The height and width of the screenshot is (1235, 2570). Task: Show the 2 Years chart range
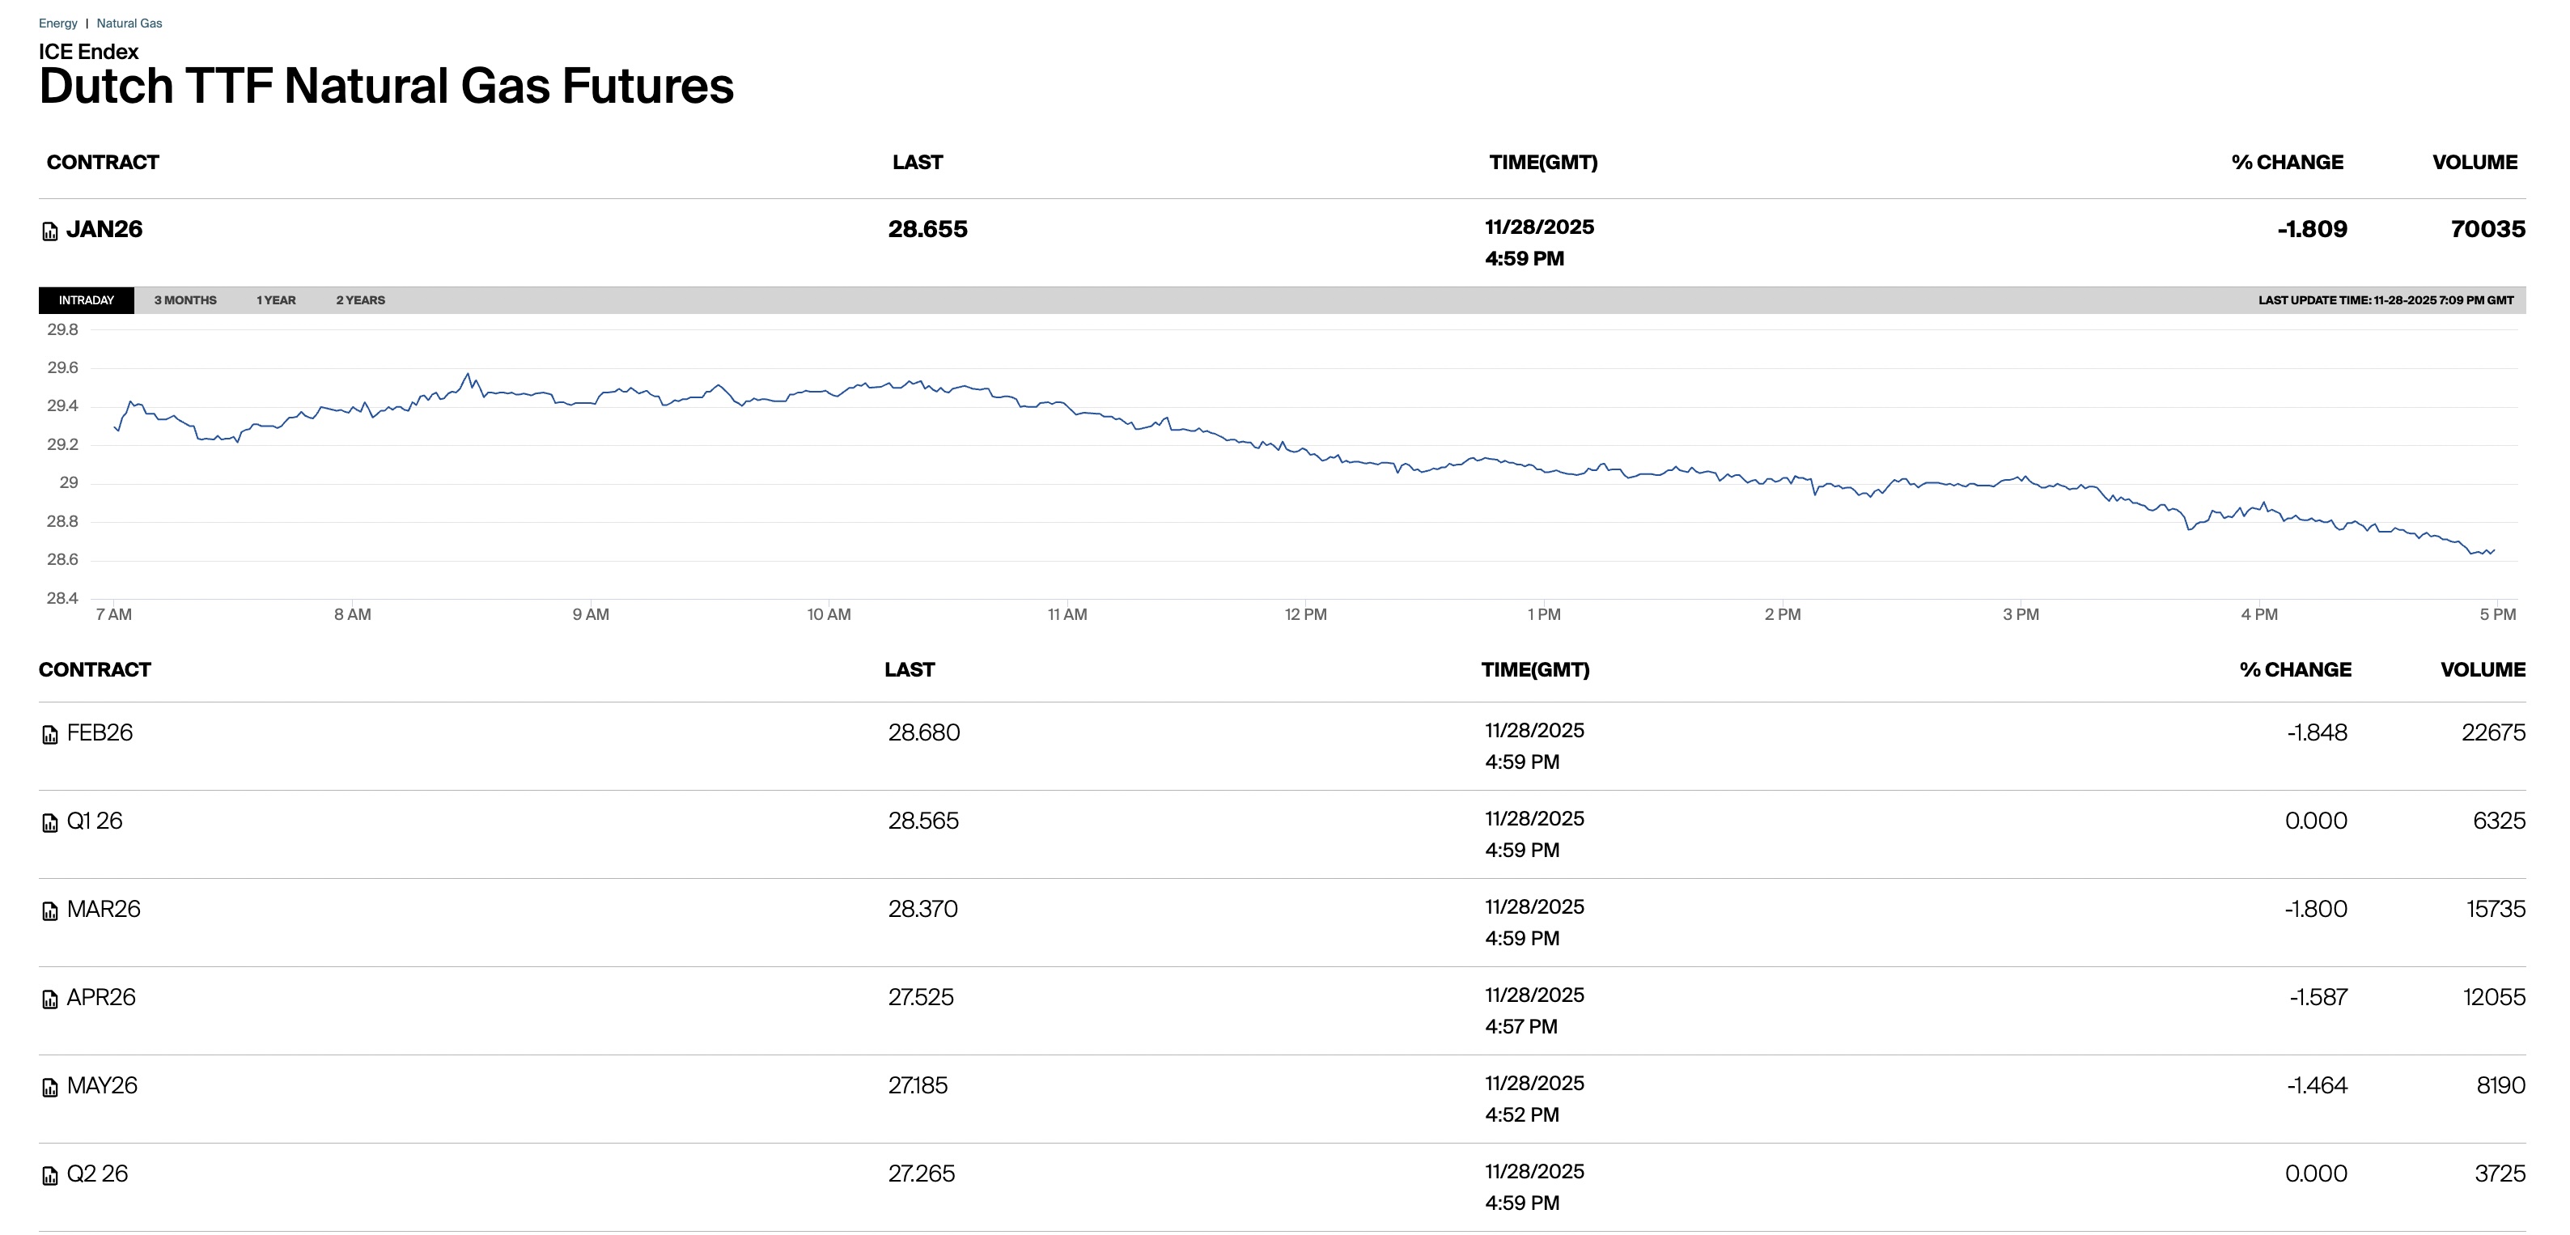[360, 300]
